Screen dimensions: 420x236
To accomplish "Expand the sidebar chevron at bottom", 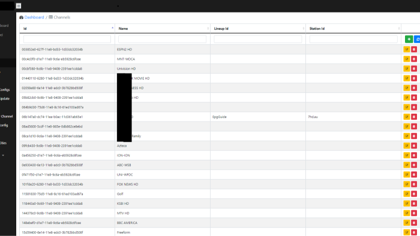I will click(x=3, y=155).
